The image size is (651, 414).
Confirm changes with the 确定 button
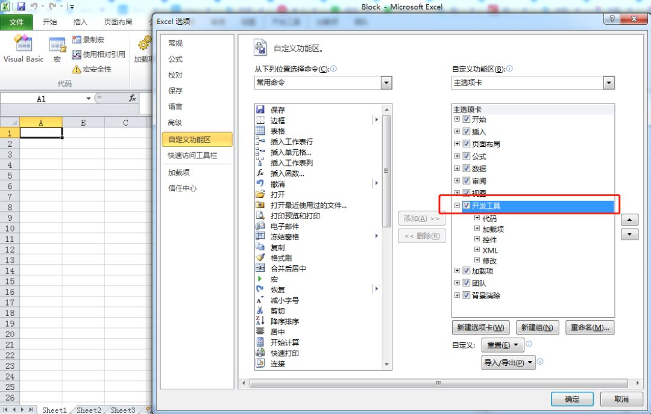(x=571, y=398)
